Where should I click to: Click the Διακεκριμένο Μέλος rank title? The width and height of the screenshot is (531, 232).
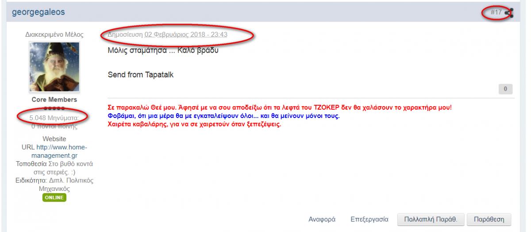(x=54, y=34)
